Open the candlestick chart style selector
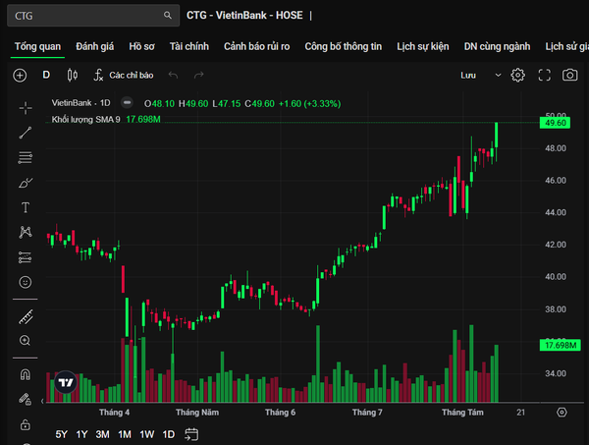 tap(72, 76)
